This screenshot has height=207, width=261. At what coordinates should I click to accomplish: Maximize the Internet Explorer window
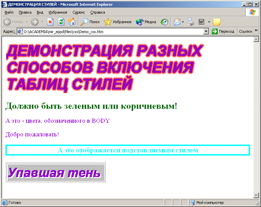pyautogui.click(x=250, y=4)
